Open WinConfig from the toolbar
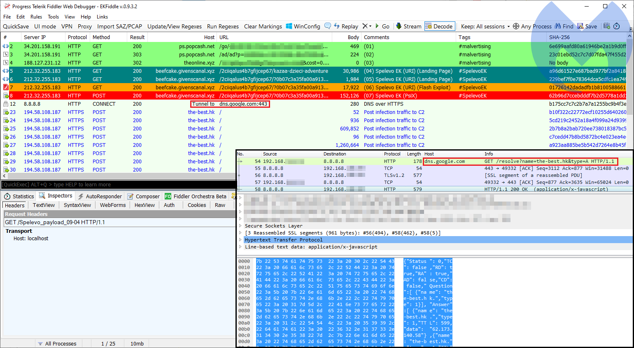This screenshot has width=634, height=348. tap(303, 26)
